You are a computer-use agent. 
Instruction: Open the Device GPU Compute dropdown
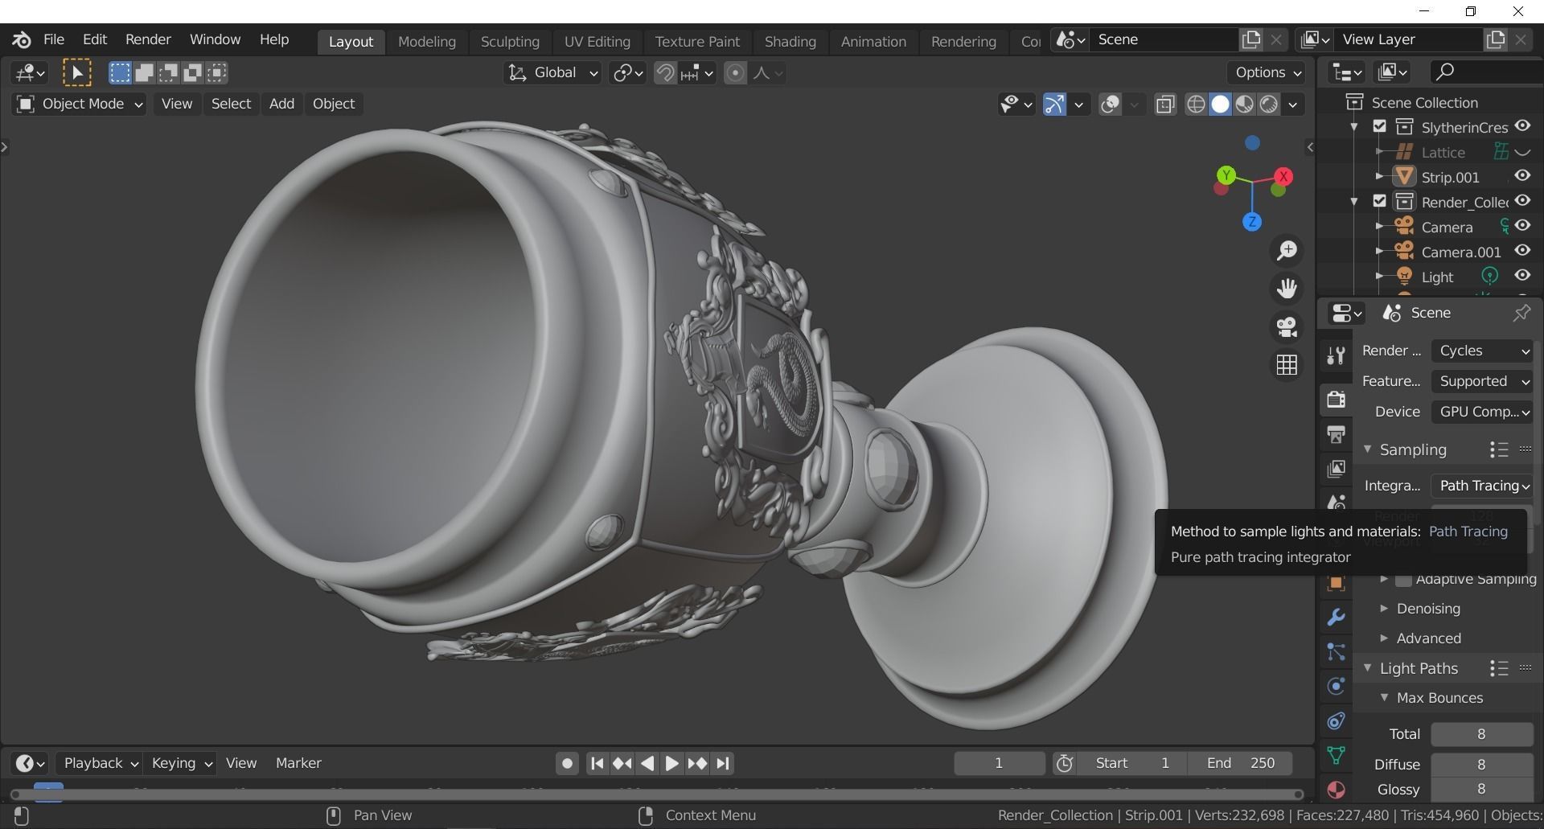click(x=1482, y=412)
